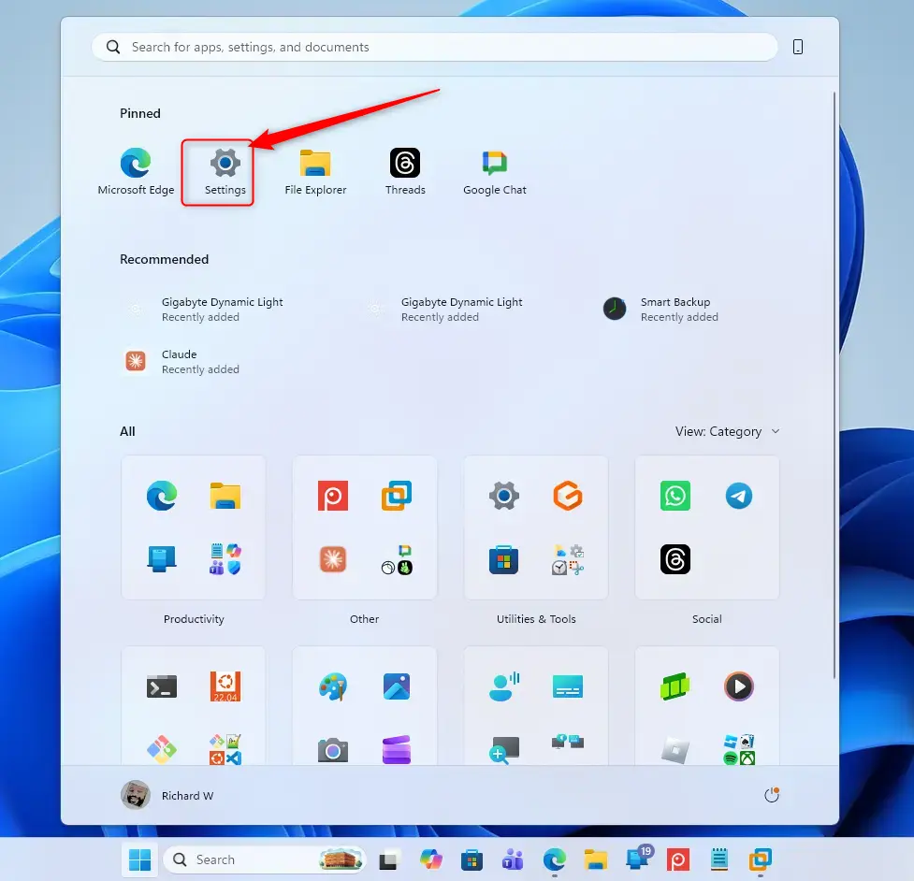Open the Ubuntu 22.04 app icon

point(225,686)
